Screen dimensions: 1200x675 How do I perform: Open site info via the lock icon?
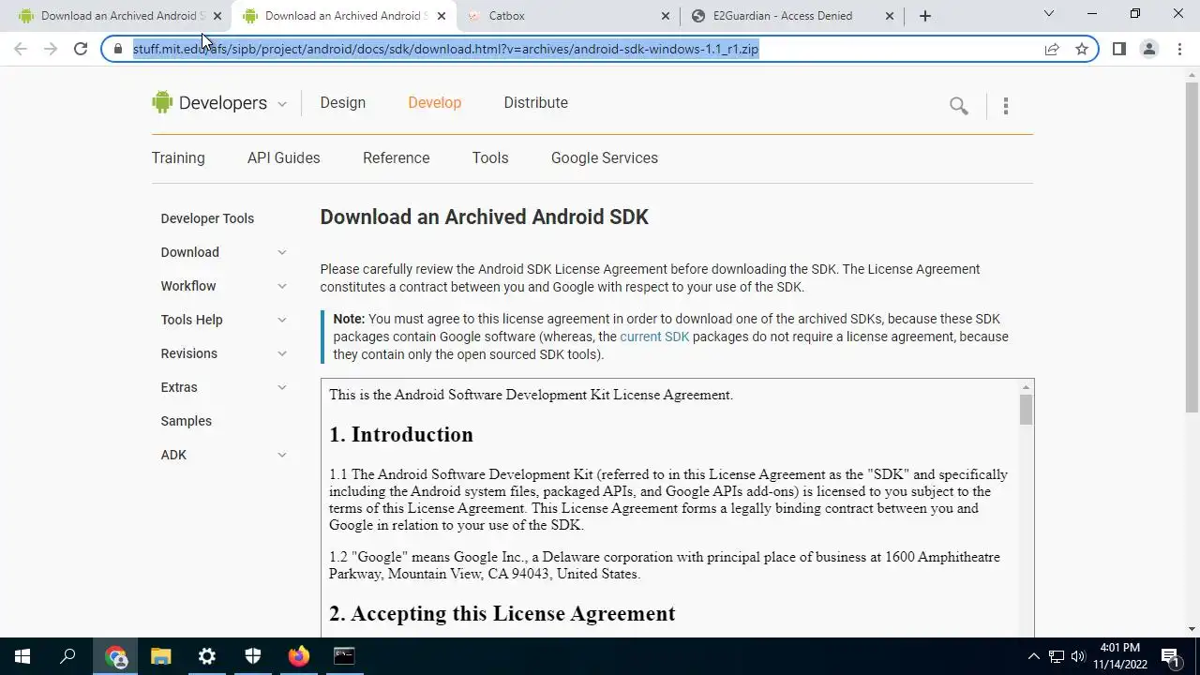[x=118, y=49]
